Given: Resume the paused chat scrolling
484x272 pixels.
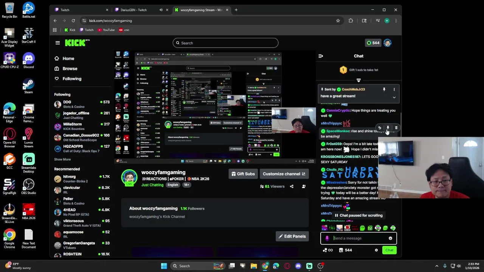Looking at the screenshot, I should coord(358,215).
